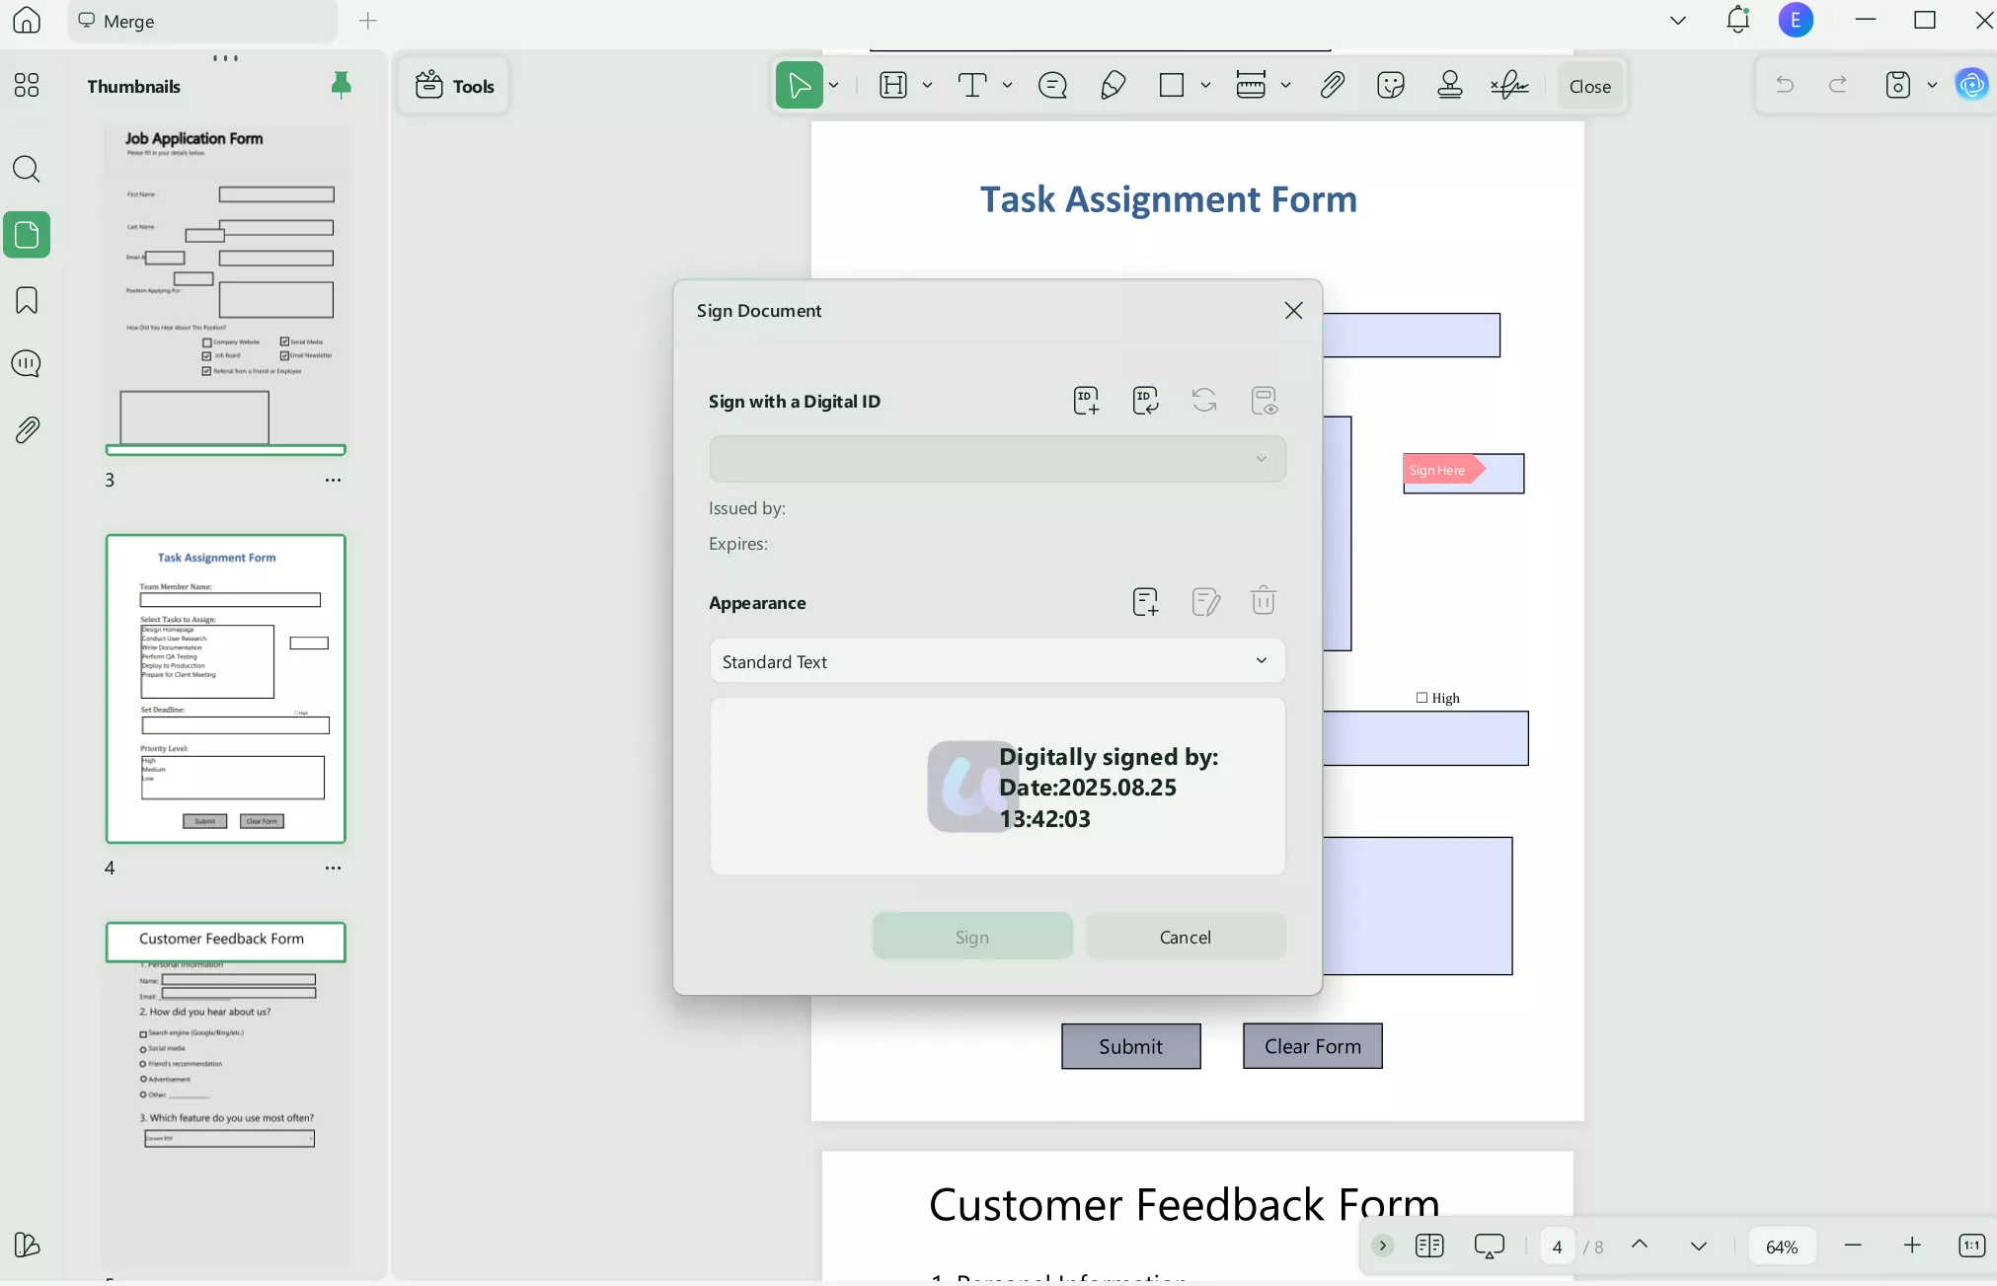Open the tab list chevron

tap(1678, 20)
